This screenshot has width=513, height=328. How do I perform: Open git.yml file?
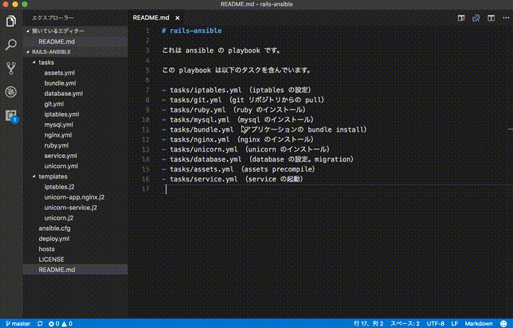(54, 104)
